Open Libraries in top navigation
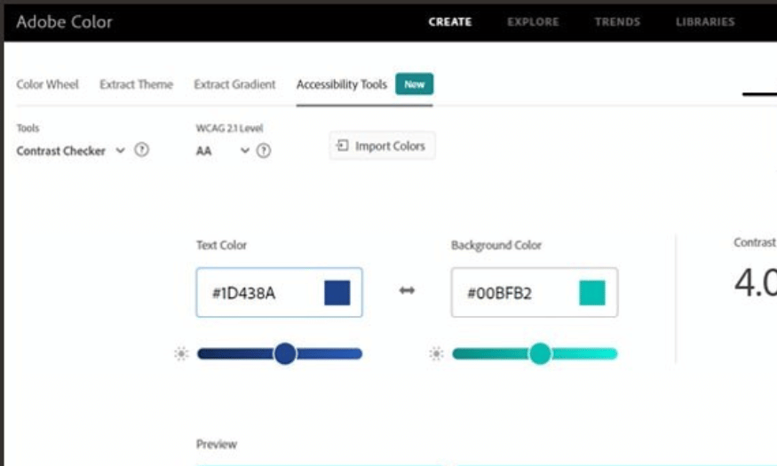 pyautogui.click(x=705, y=22)
